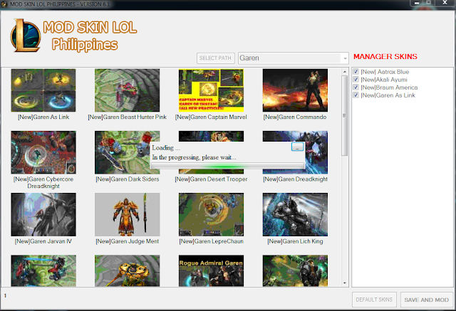Click the [New]Garen Lich King label

click(x=295, y=241)
